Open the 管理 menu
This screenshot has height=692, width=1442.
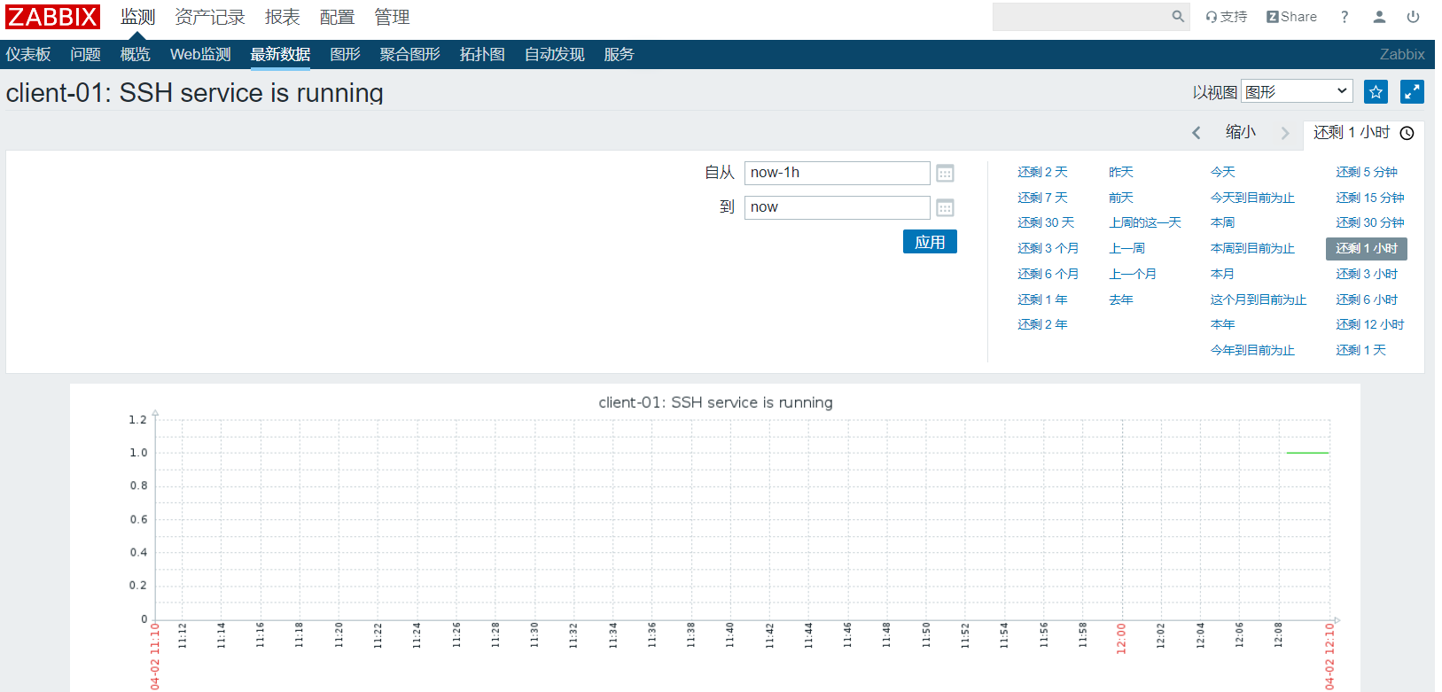(x=392, y=17)
